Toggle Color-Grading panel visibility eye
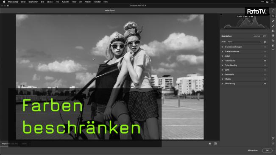Viewport: 276px width, 155px height. point(265,65)
